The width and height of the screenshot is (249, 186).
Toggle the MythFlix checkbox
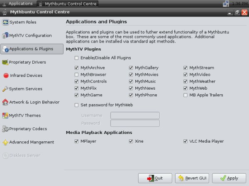click(x=76, y=88)
